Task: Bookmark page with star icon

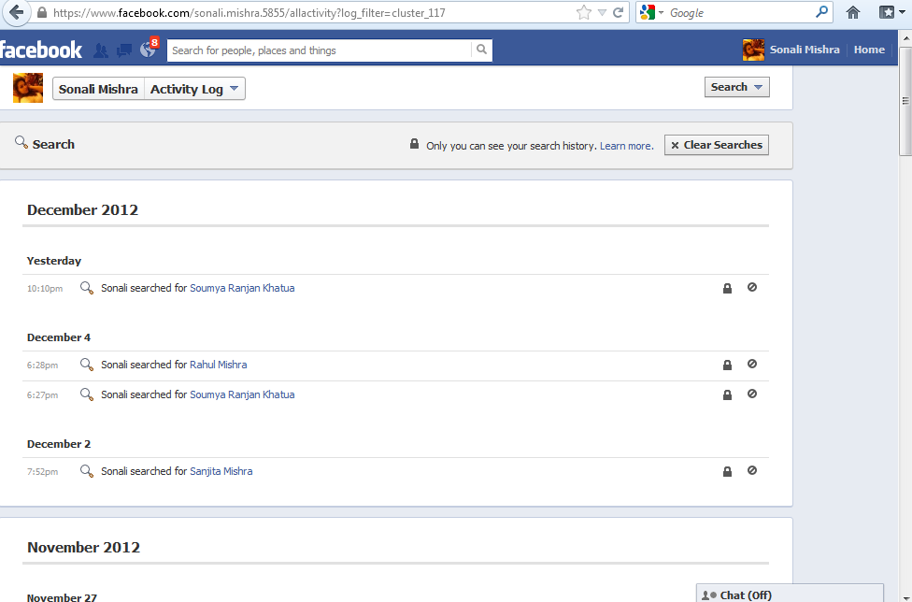Action: (x=583, y=12)
